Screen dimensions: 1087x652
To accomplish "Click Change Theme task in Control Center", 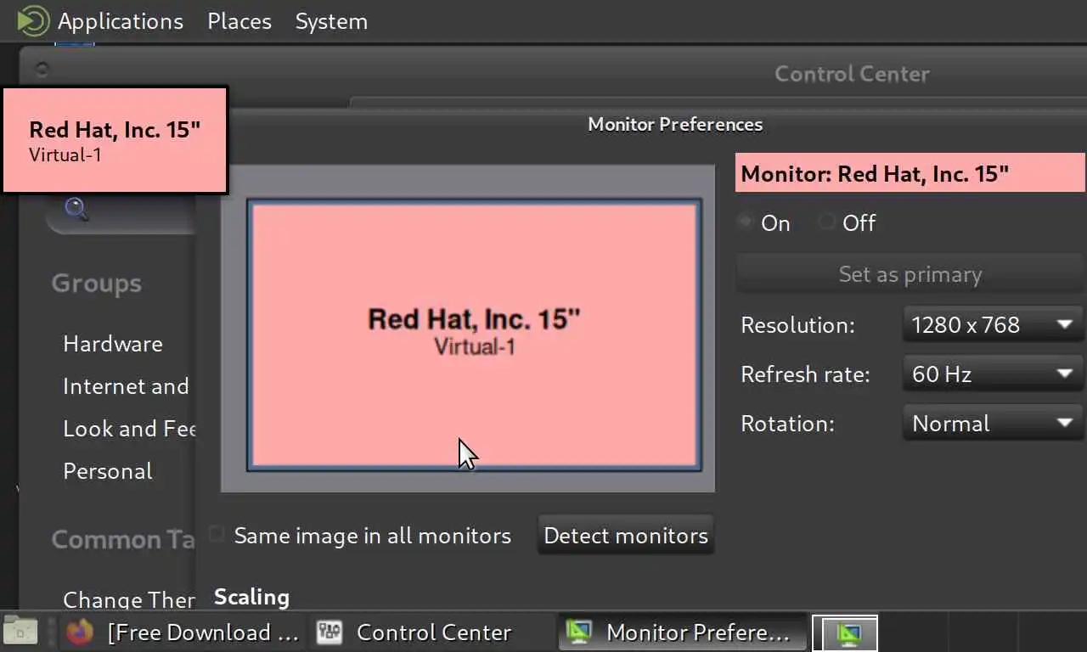I will (129, 599).
